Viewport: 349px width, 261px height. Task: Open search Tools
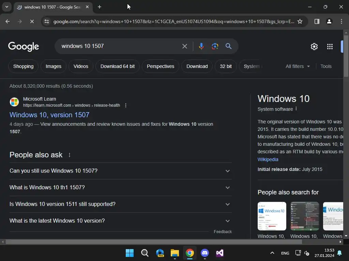tap(326, 66)
